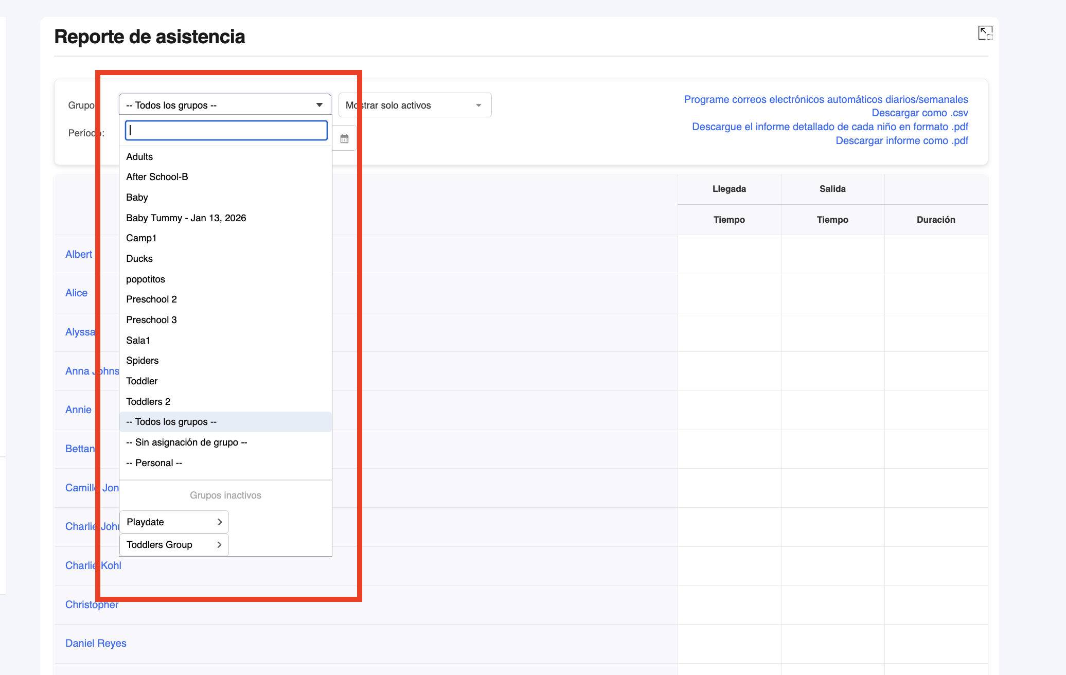Select Sin asignación de grupo option
Viewport: 1066px width, 675px height.
click(x=186, y=442)
